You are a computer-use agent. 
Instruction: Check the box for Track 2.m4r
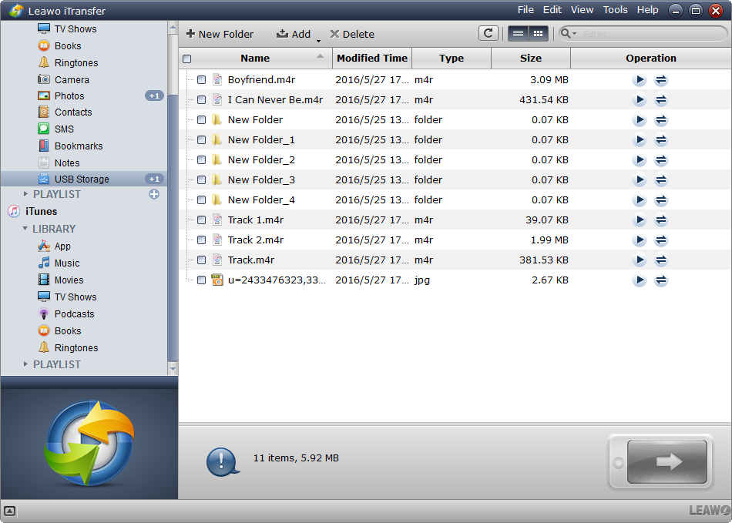point(201,240)
